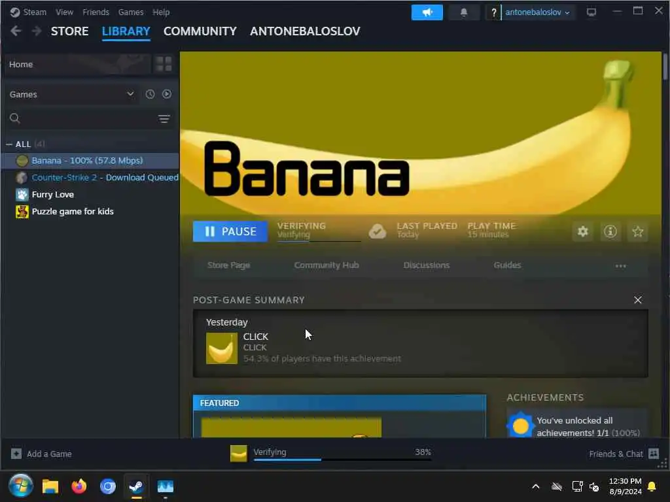Viewport: 670px width, 502px height.
Task: Select Furry Love in the list
Action: pos(90,195)
